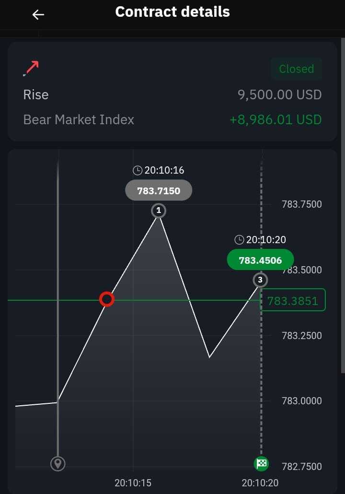
Task: Click the 783.7500 price axis label
Action: [x=301, y=204]
